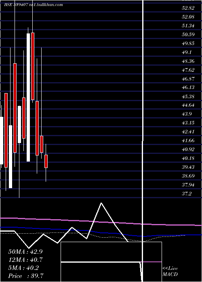
Task: Click the 49.1 price axis label
Action: click(187, 52)
